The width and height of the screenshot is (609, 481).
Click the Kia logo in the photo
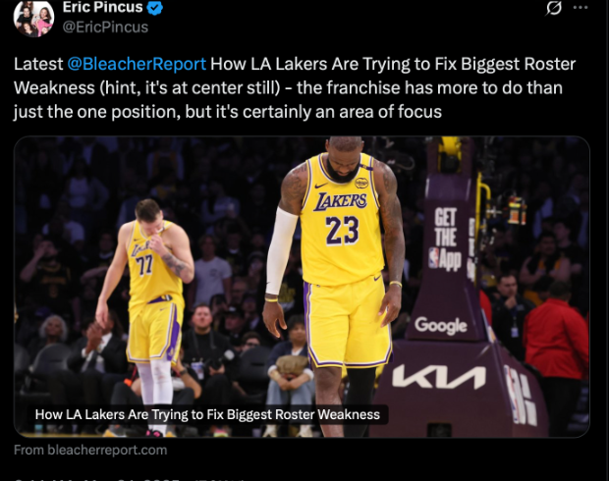(439, 377)
